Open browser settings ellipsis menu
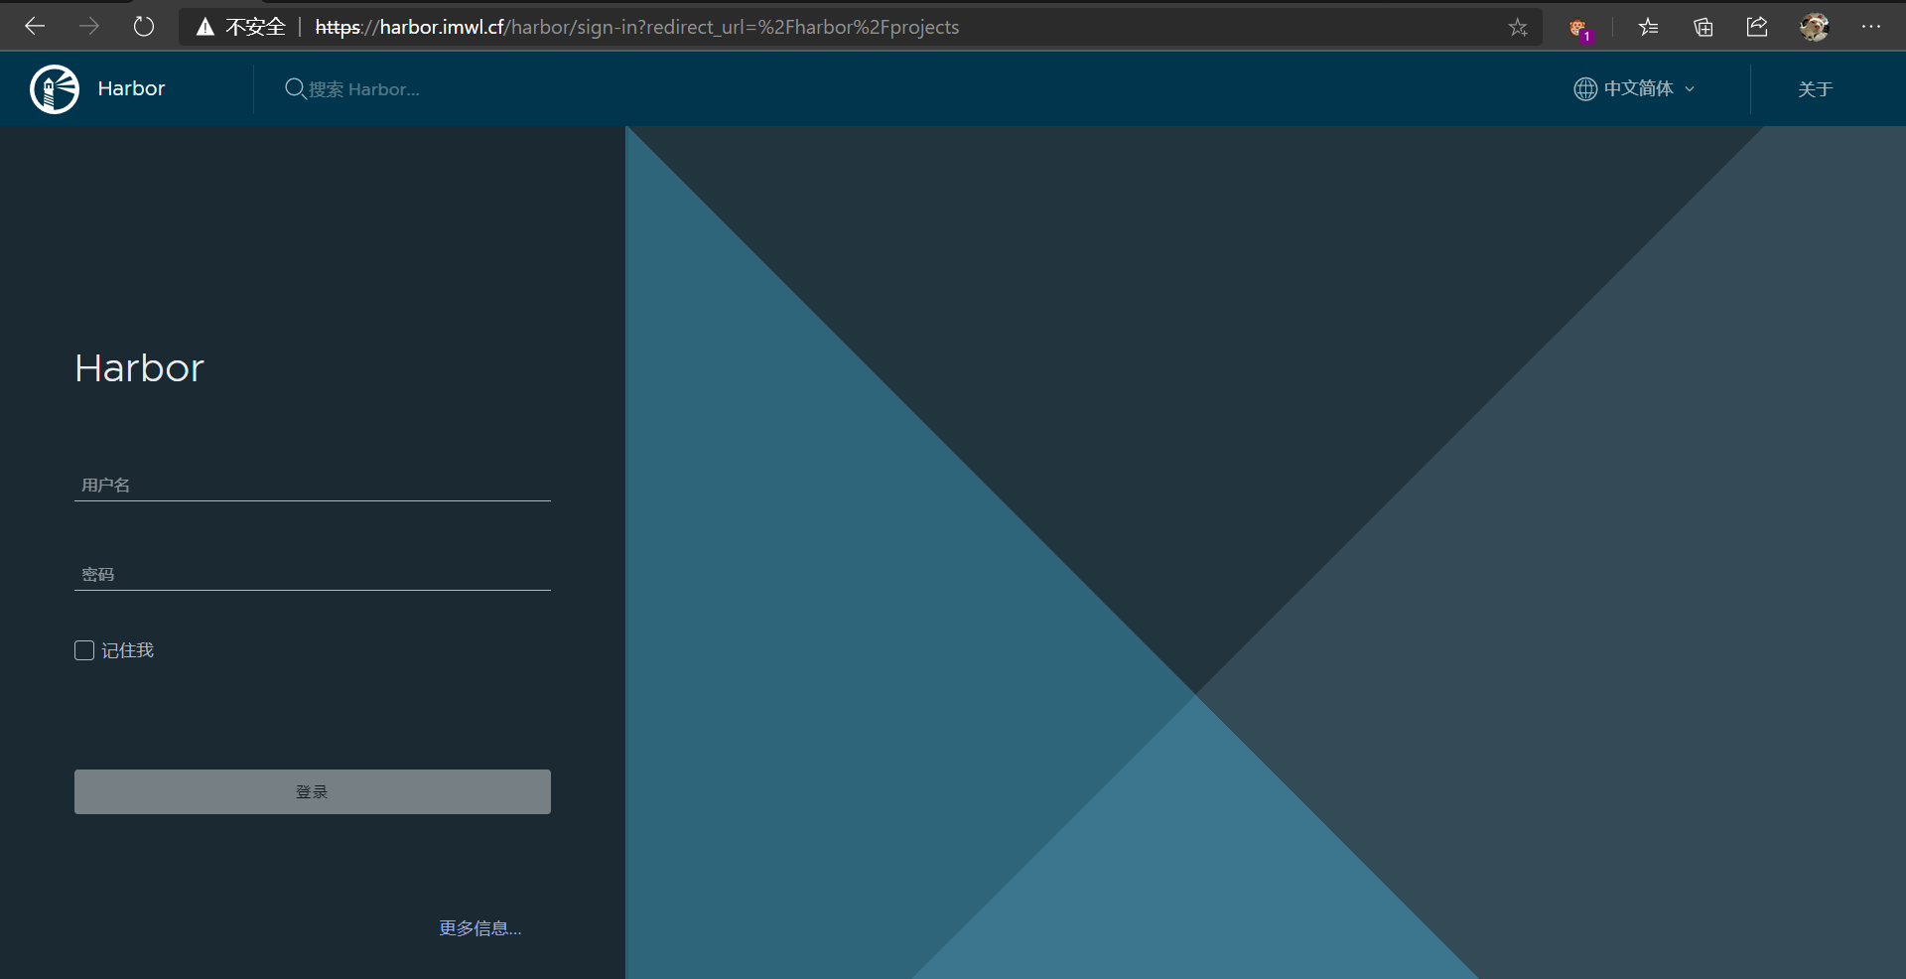Viewport: 1906px width, 979px height. point(1870,27)
